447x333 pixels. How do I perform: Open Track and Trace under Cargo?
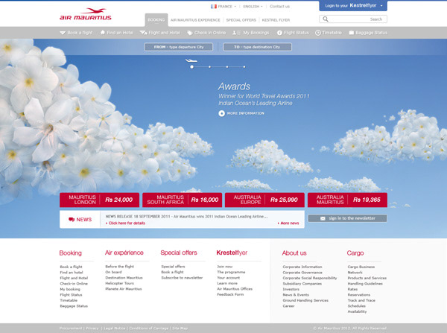pos(361,300)
